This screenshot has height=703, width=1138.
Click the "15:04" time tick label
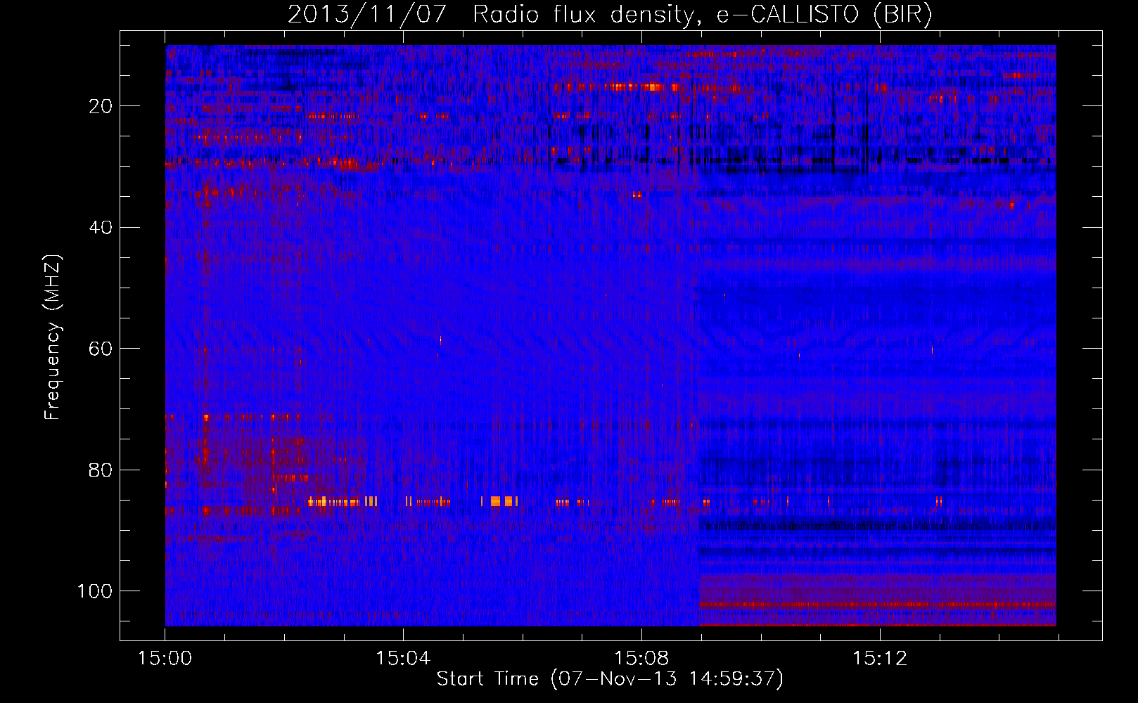[402, 659]
